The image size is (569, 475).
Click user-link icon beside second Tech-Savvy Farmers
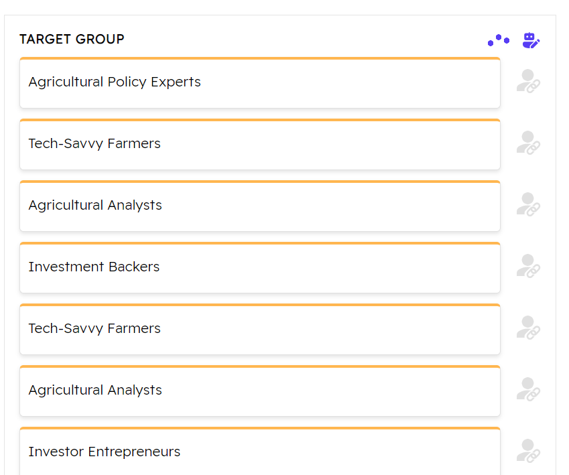pyautogui.click(x=528, y=328)
